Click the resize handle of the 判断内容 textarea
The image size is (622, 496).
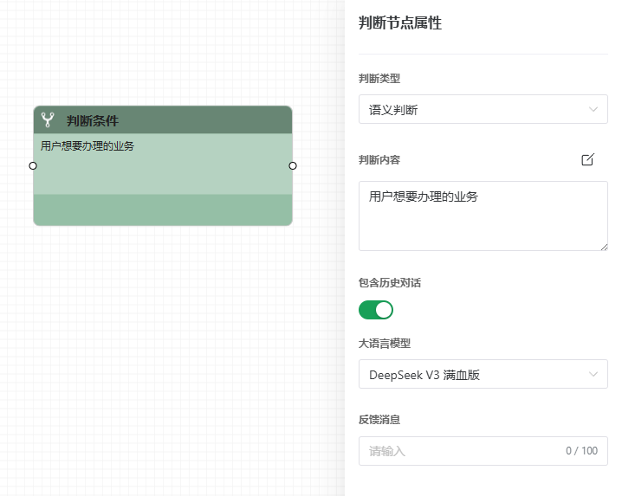click(604, 247)
